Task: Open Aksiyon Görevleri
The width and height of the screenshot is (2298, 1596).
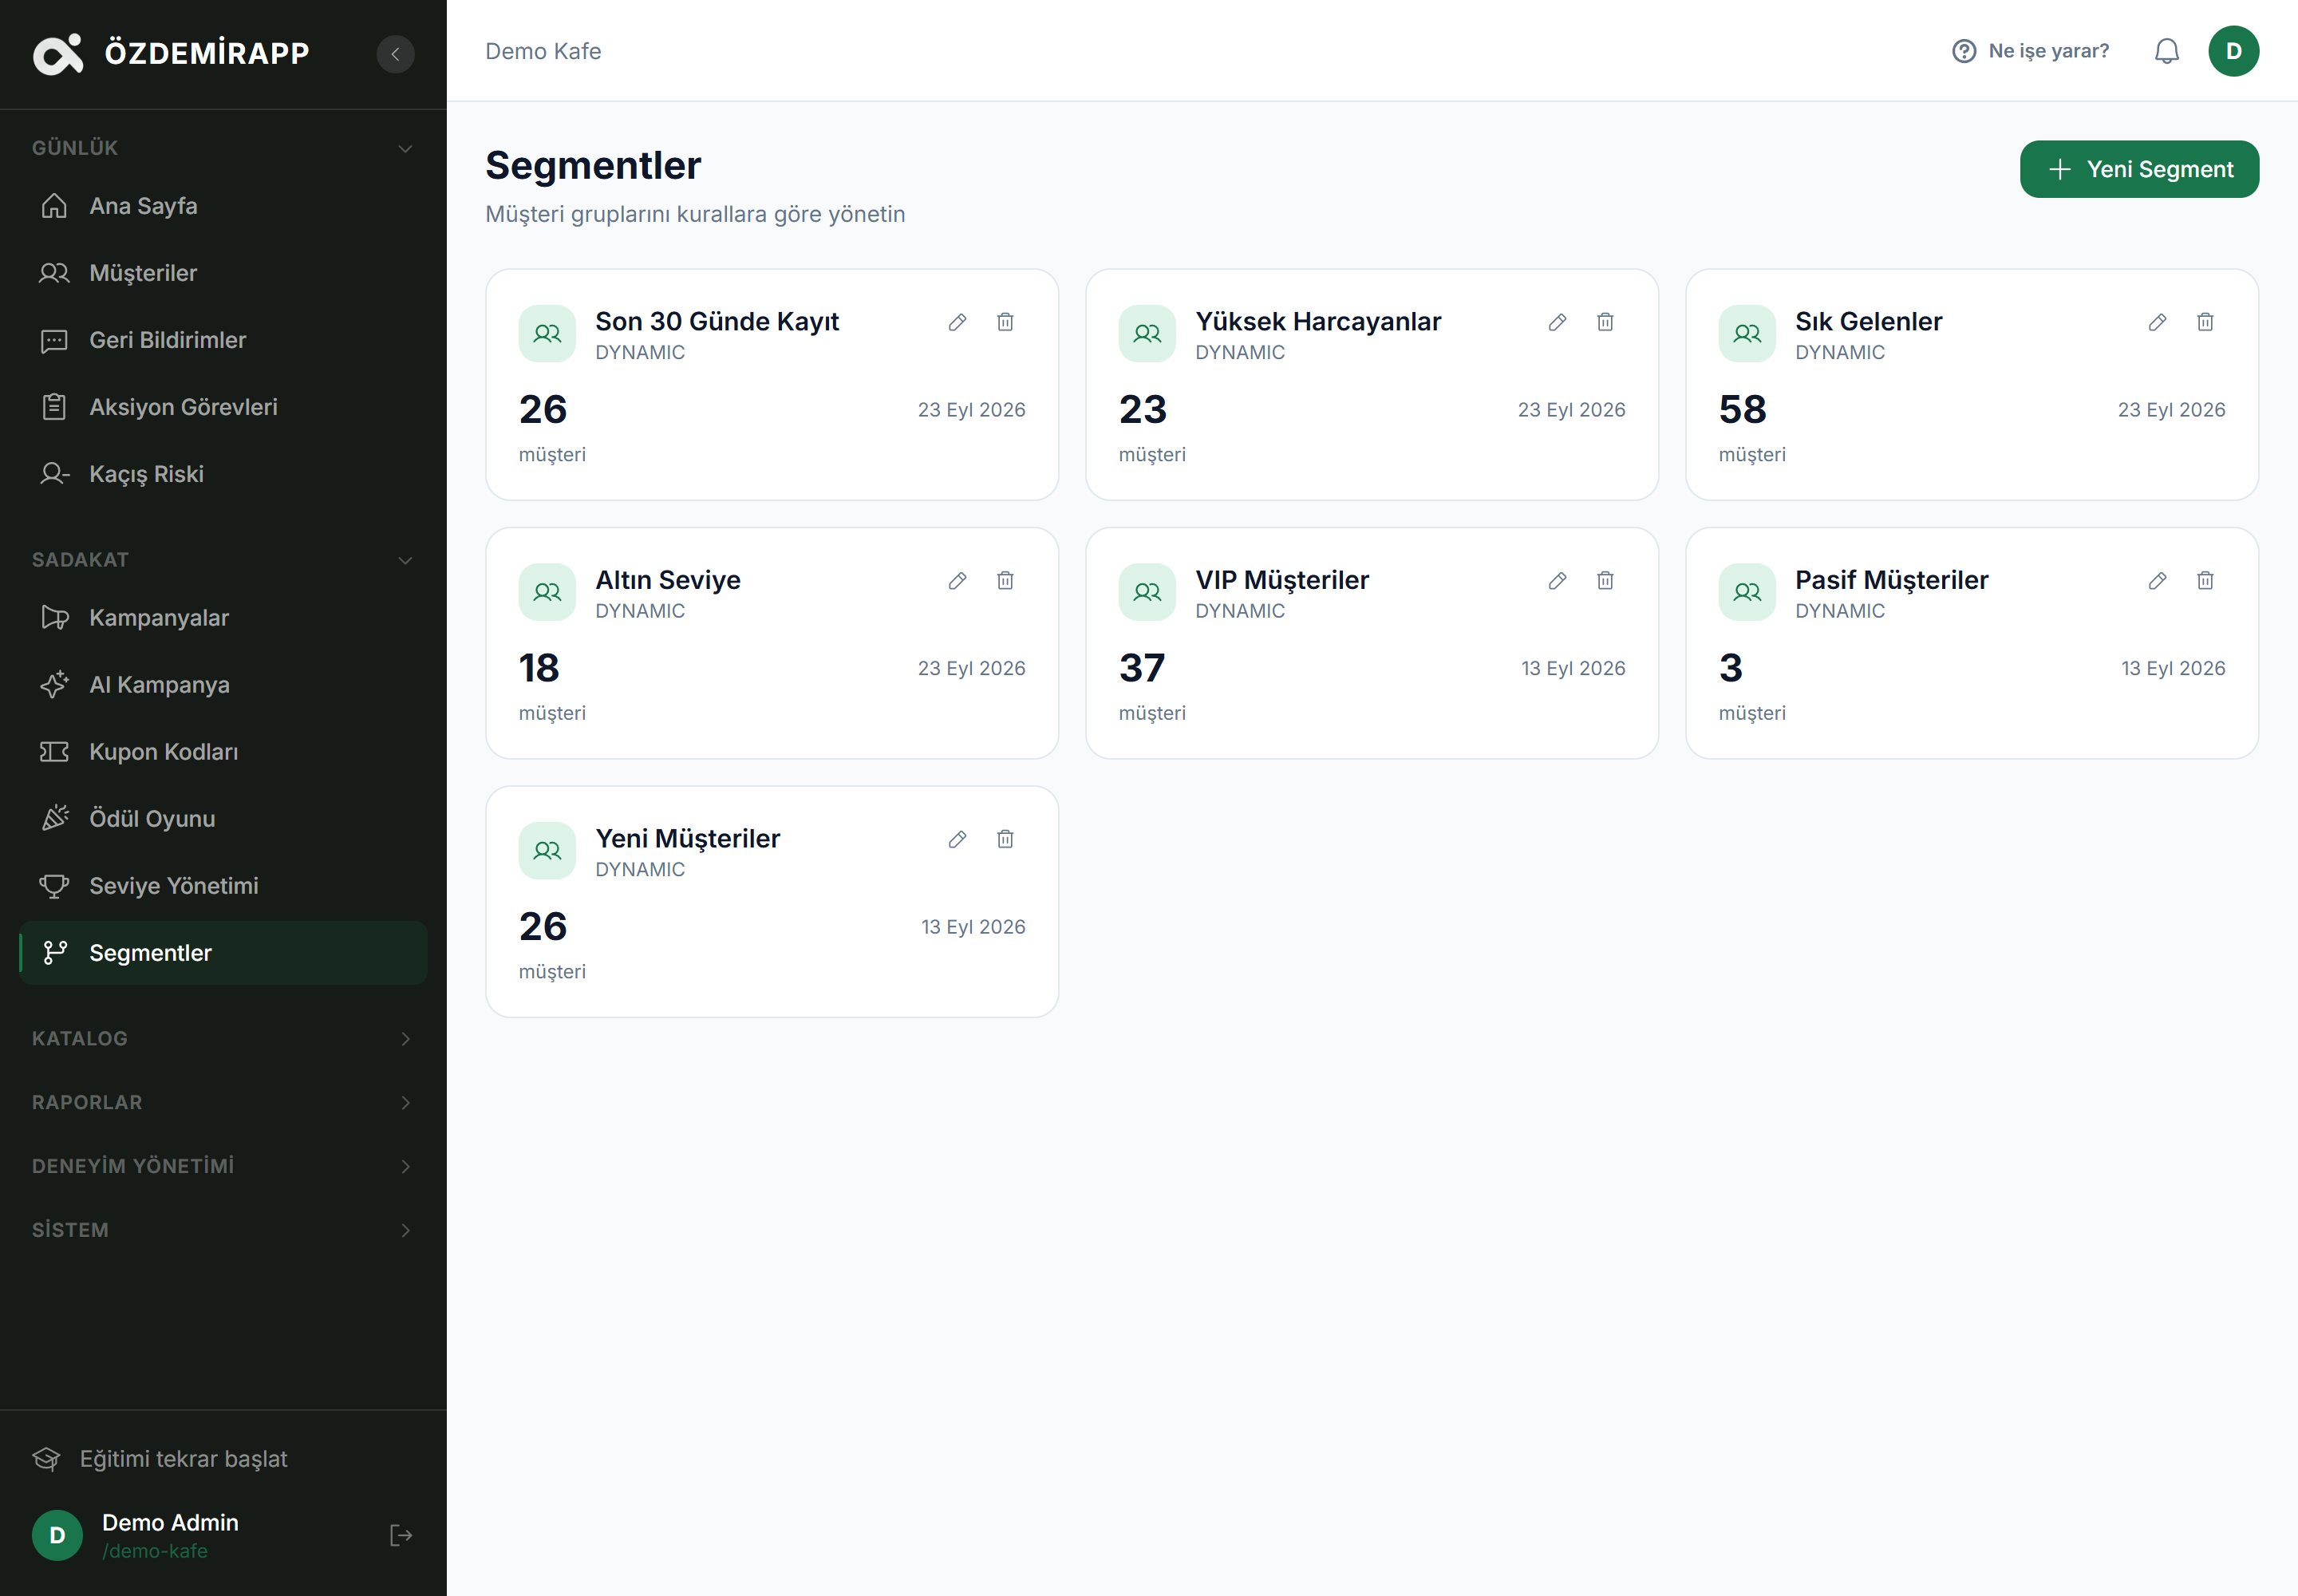Action: tap(223, 407)
